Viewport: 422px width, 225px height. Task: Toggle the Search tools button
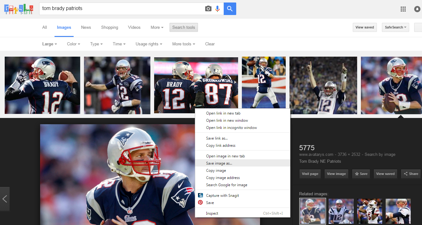pyautogui.click(x=184, y=28)
